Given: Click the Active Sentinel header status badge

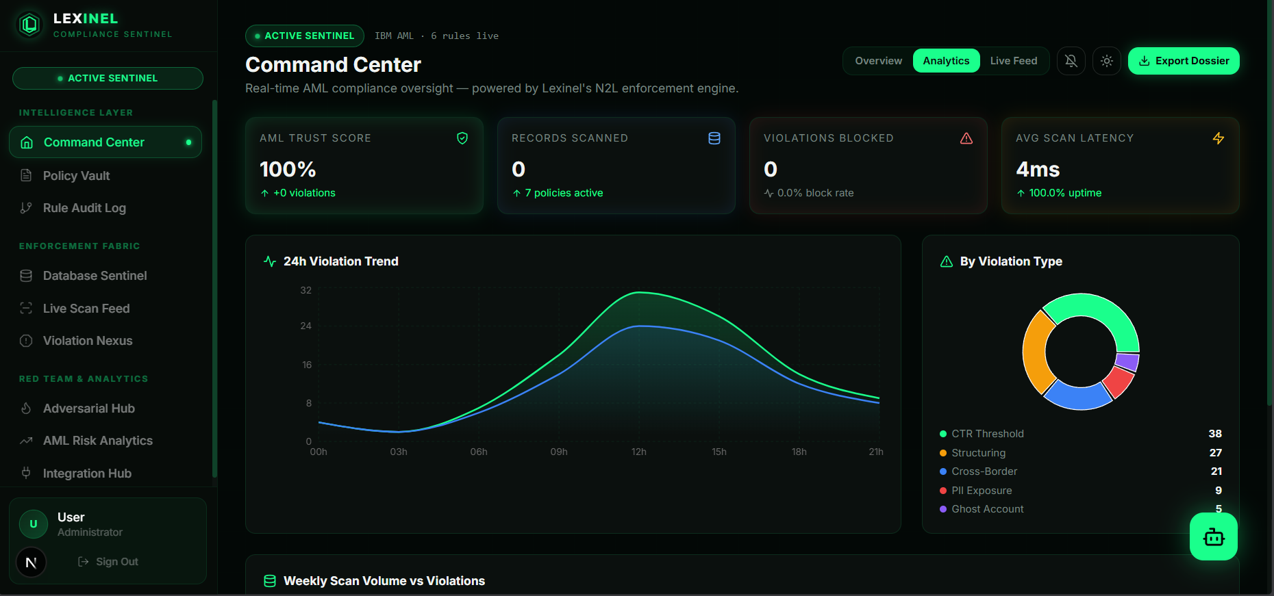Looking at the screenshot, I should pos(304,36).
